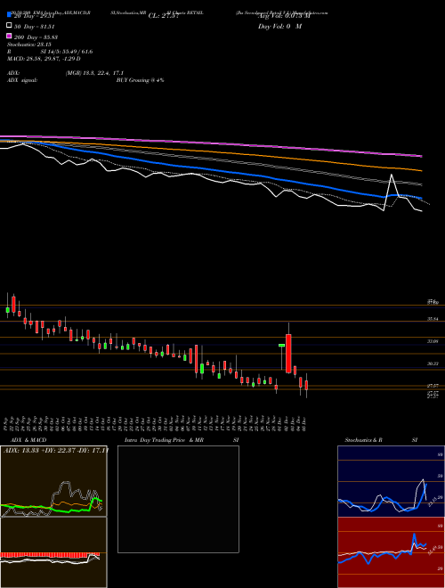
Task: Click the blue Stochastics chart panel
Action: click(391, 481)
